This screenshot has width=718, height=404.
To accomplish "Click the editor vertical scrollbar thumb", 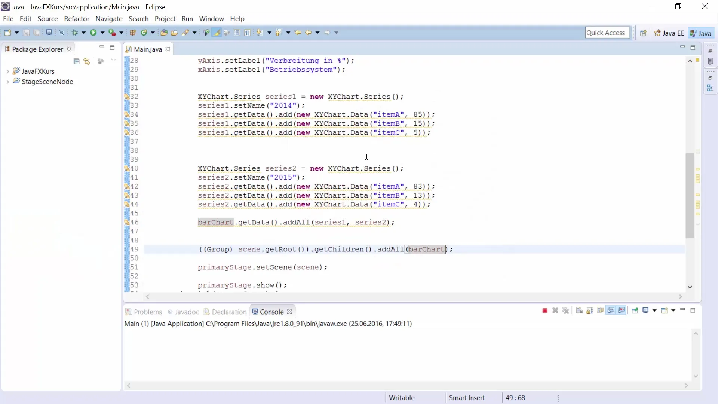I will [690, 195].
